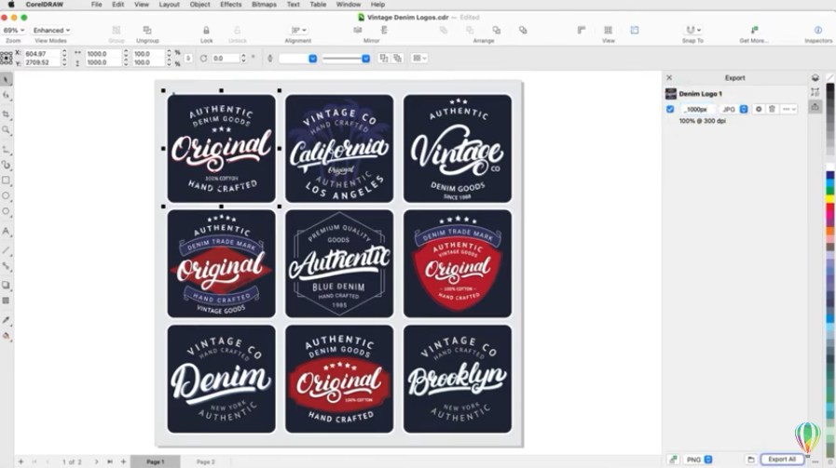Open the File menu
Image resolution: width=836 pixels, height=468 pixels.
97,5
